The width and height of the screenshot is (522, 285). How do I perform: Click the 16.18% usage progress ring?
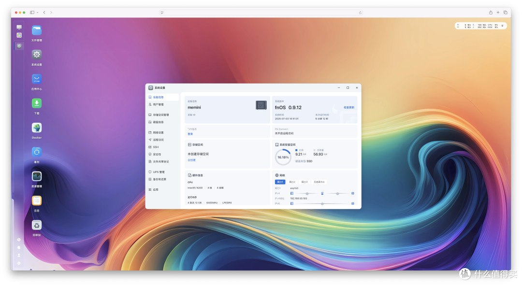tap(283, 157)
